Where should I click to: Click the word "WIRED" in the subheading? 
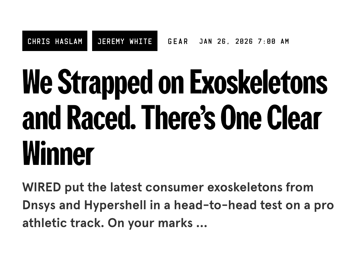click(x=41, y=187)
